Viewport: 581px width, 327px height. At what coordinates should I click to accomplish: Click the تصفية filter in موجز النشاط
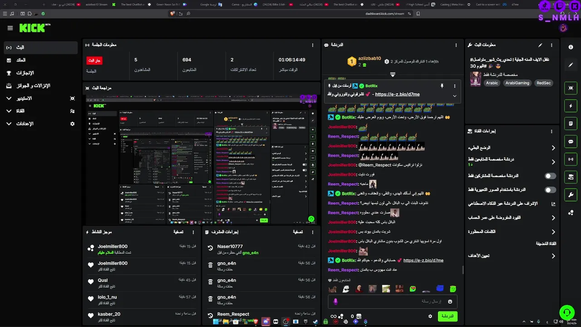(178, 232)
